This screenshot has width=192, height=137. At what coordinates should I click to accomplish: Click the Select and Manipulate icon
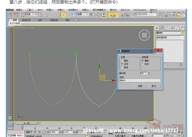(x=98, y=15)
